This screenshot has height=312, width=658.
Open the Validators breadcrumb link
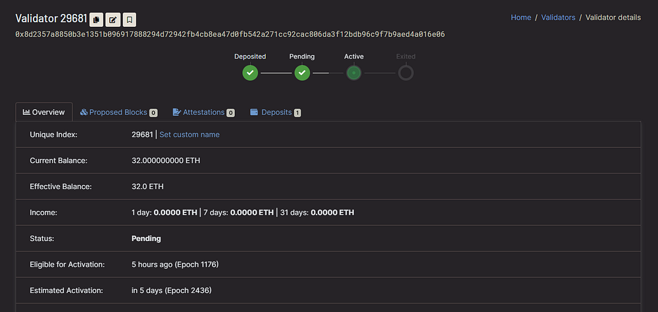pyautogui.click(x=558, y=18)
